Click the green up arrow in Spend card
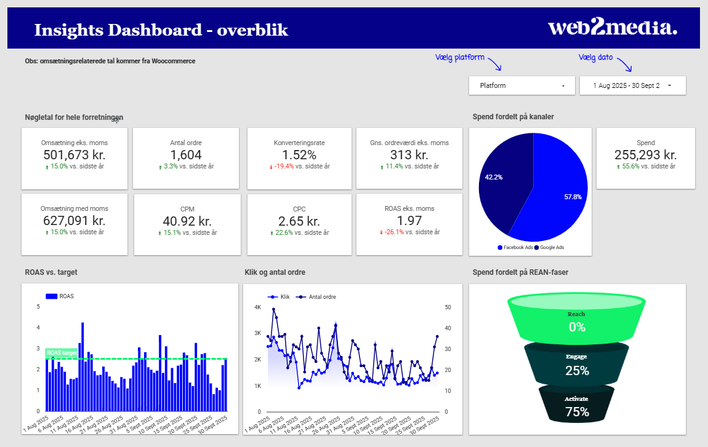The height and width of the screenshot is (447, 708). pyautogui.click(x=619, y=167)
